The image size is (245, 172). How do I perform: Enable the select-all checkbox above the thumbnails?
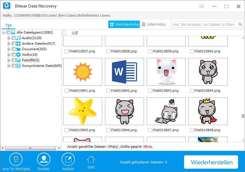click(64, 33)
